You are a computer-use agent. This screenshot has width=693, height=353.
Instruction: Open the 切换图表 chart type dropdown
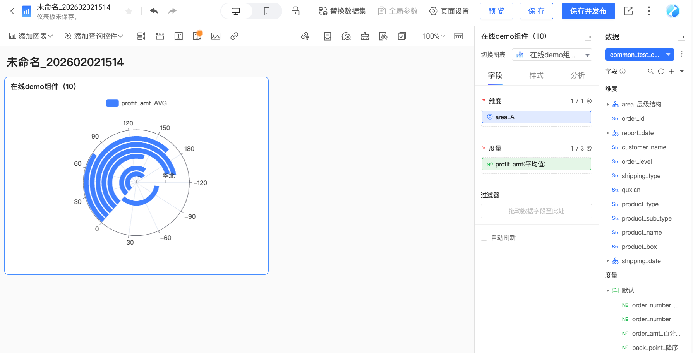pyautogui.click(x=552, y=55)
